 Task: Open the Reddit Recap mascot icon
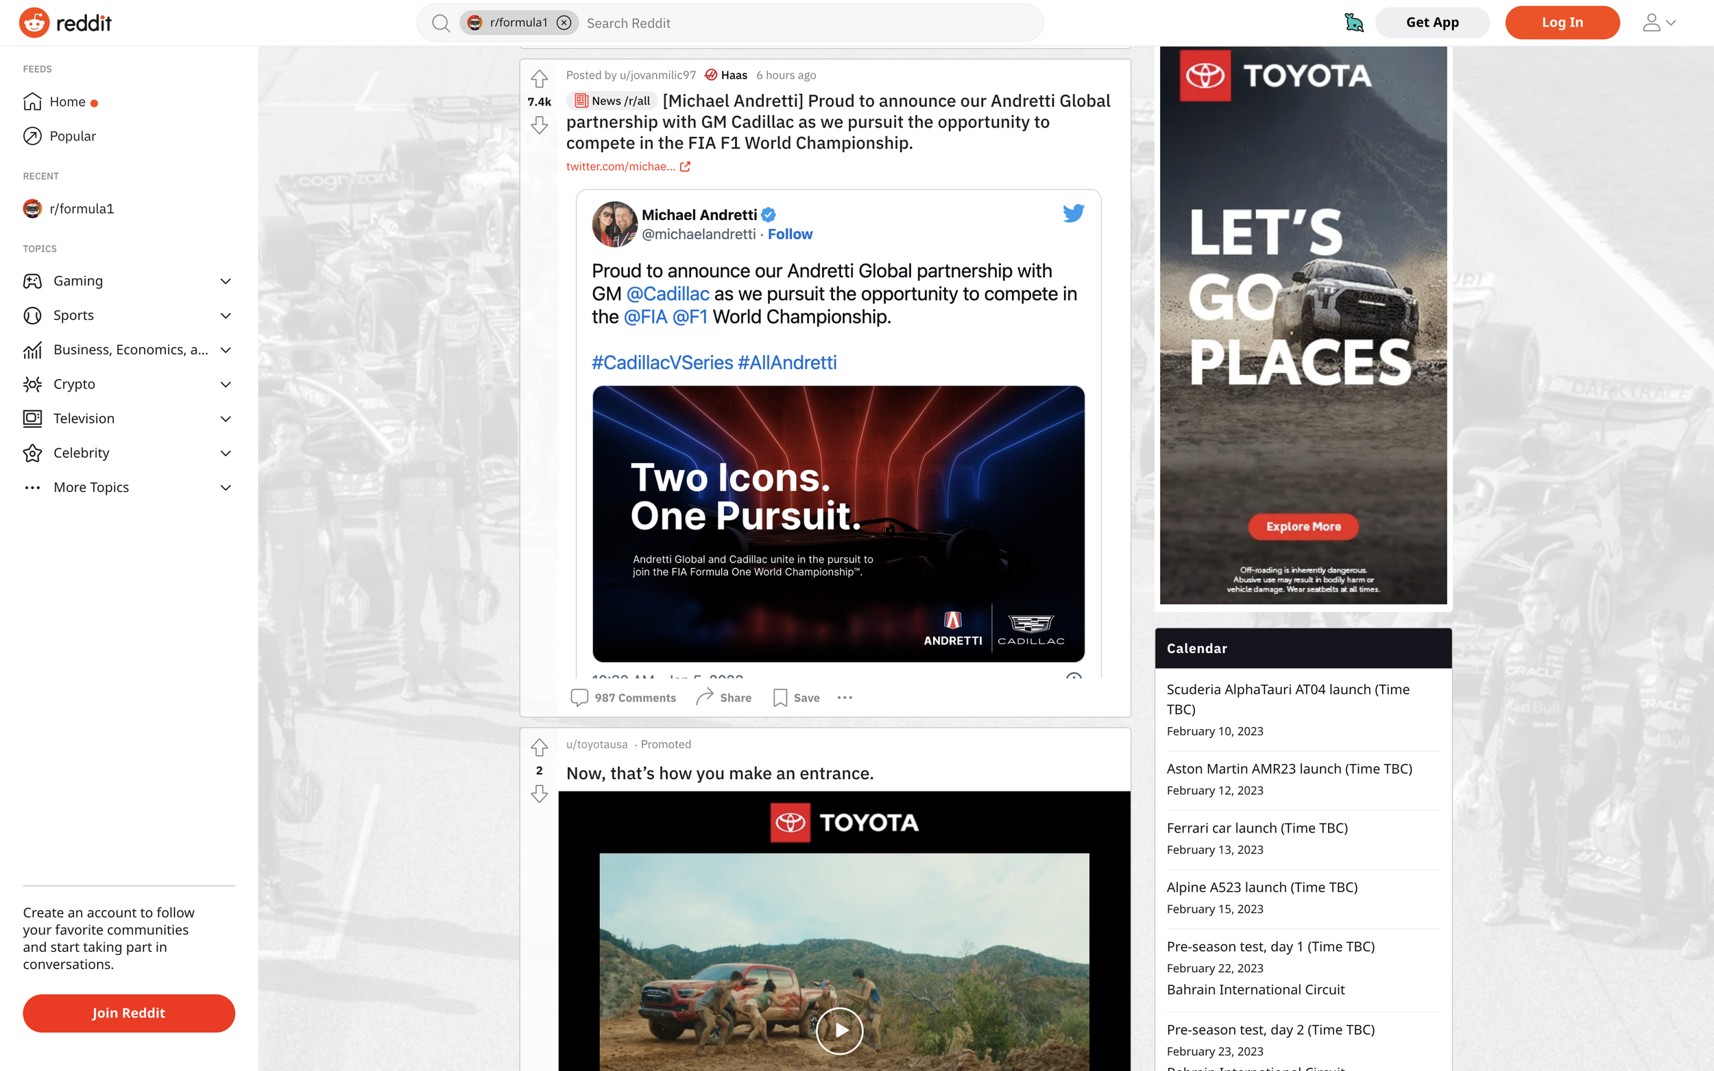pos(1353,23)
